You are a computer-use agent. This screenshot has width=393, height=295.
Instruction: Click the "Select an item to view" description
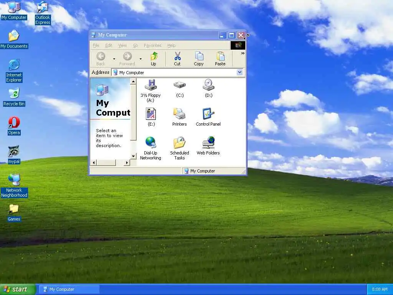(109, 138)
